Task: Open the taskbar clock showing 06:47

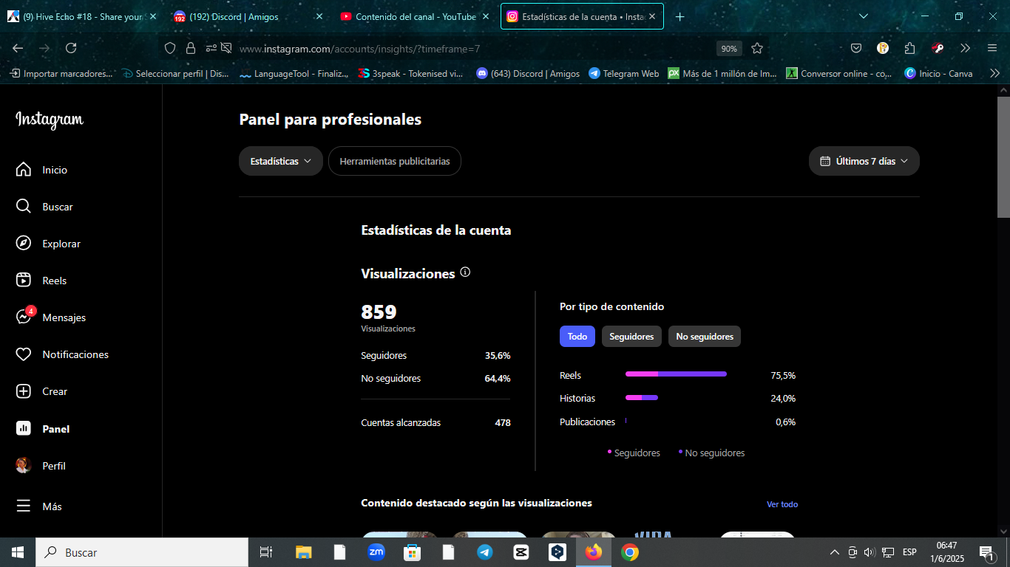Action: click(946, 552)
